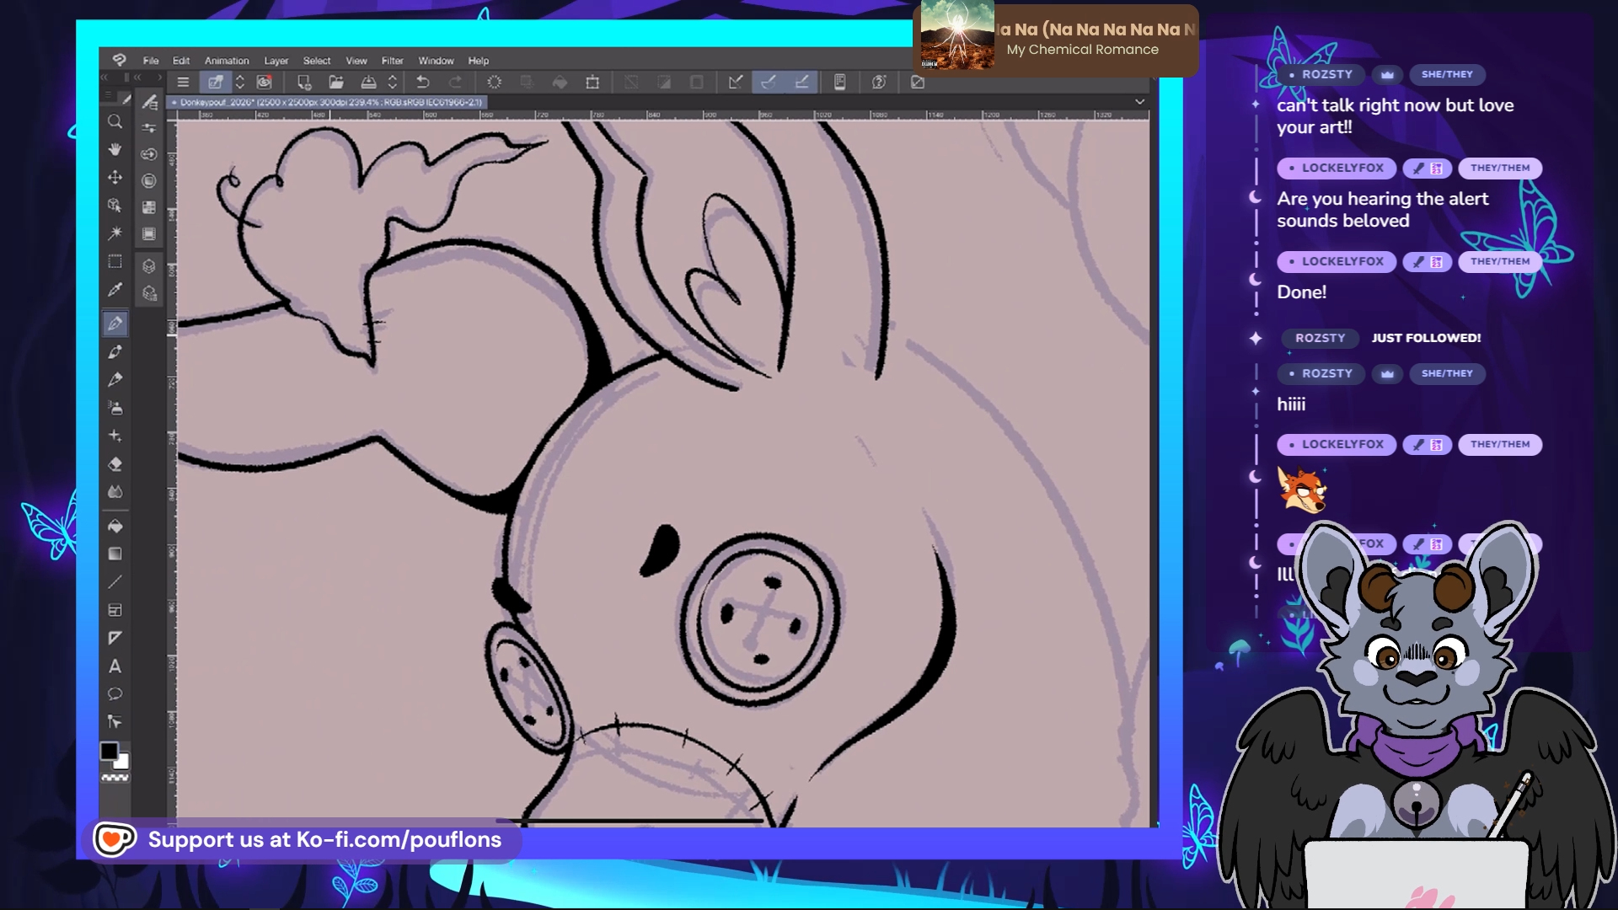The image size is (1618, 910).
Task: Toggle Snap to Ruler in command bar
Action: click(736, 82)
